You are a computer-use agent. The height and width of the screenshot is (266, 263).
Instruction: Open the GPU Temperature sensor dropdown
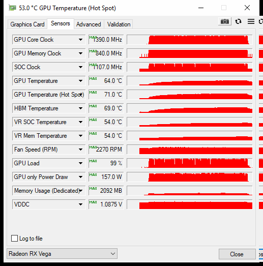[80, 81]
